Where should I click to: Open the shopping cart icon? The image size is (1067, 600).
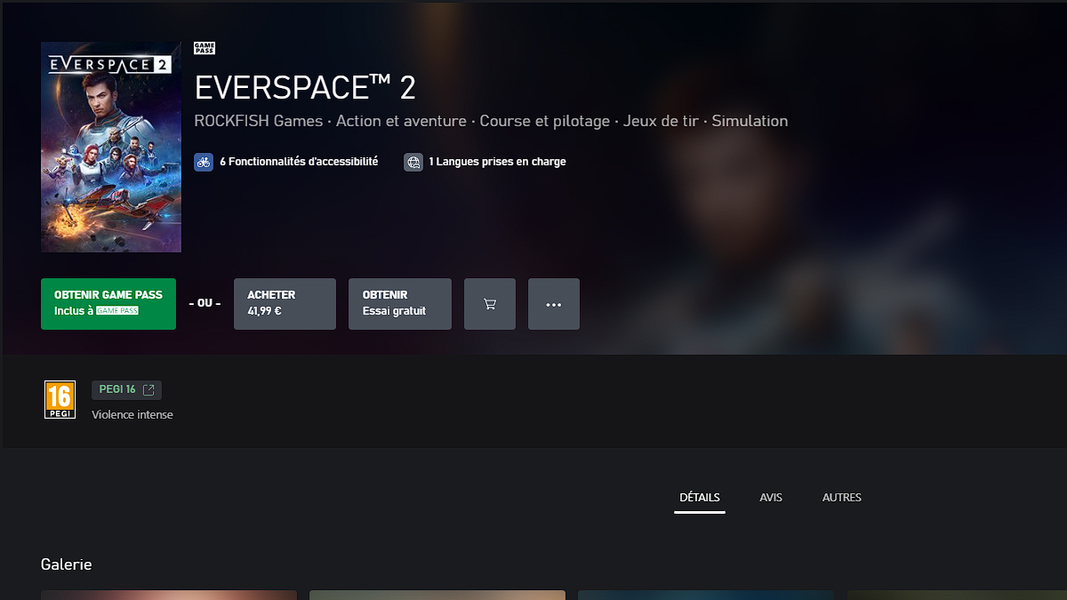[489, 303]
